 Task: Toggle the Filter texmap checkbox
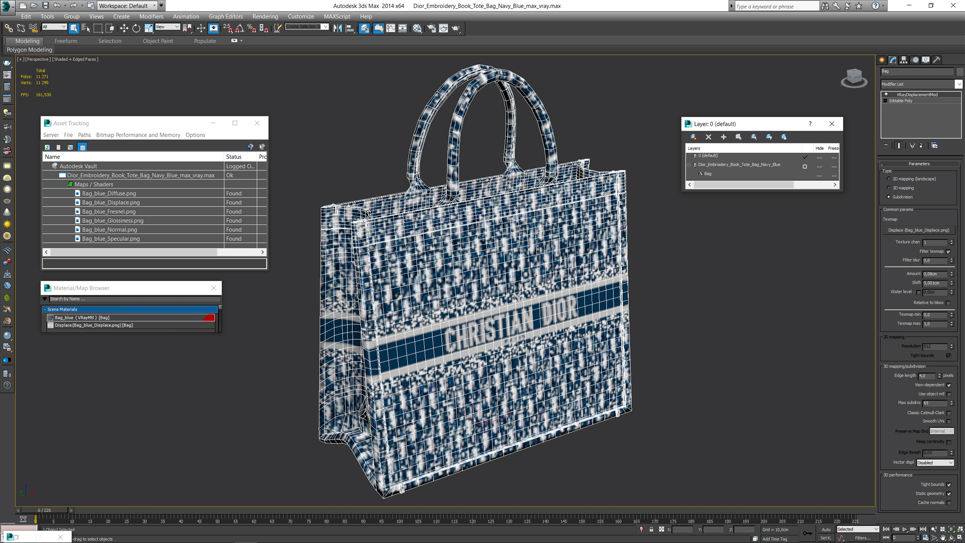pyautogui.click(x=948, y=251)
